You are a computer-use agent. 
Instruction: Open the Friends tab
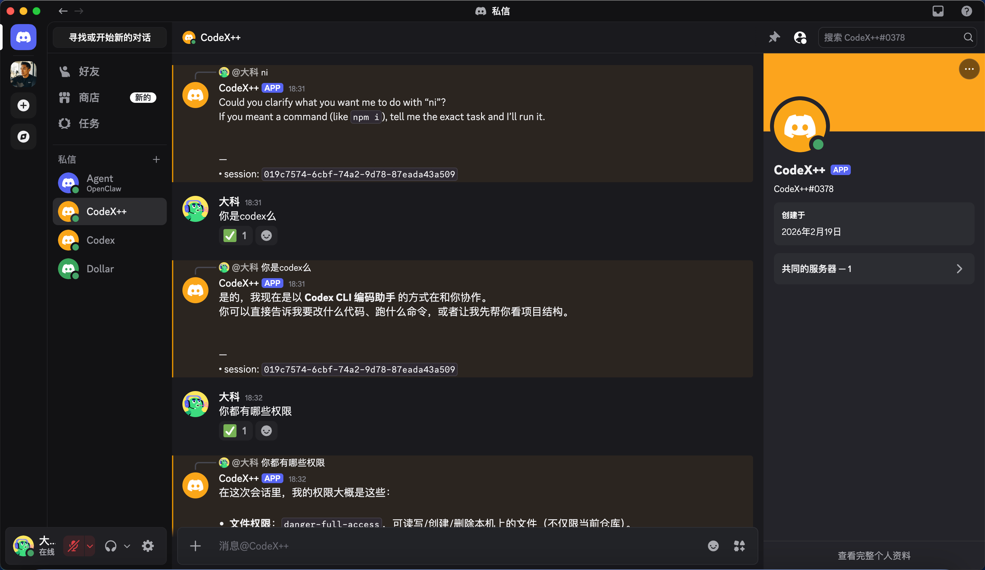click(89, 72)
